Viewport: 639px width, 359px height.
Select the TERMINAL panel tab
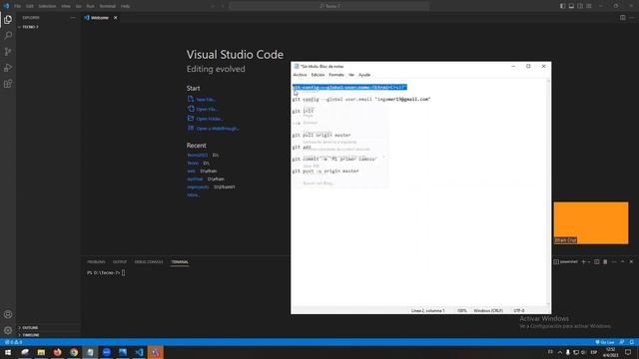pyautogui.click(x=180, y=261)
